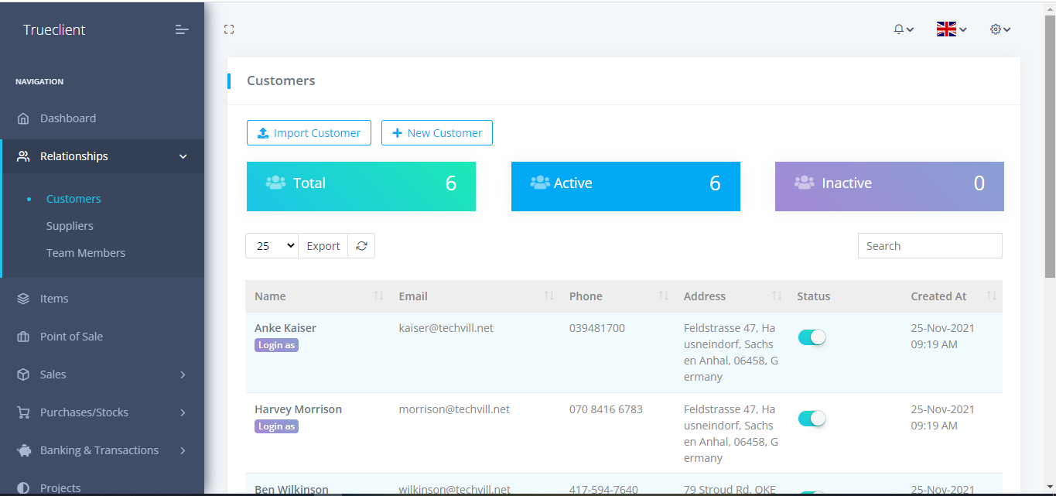Open Suppliers in the sidebar
Image resolution: width=1056 pixels, height=496 pixels.
(70, 226)
